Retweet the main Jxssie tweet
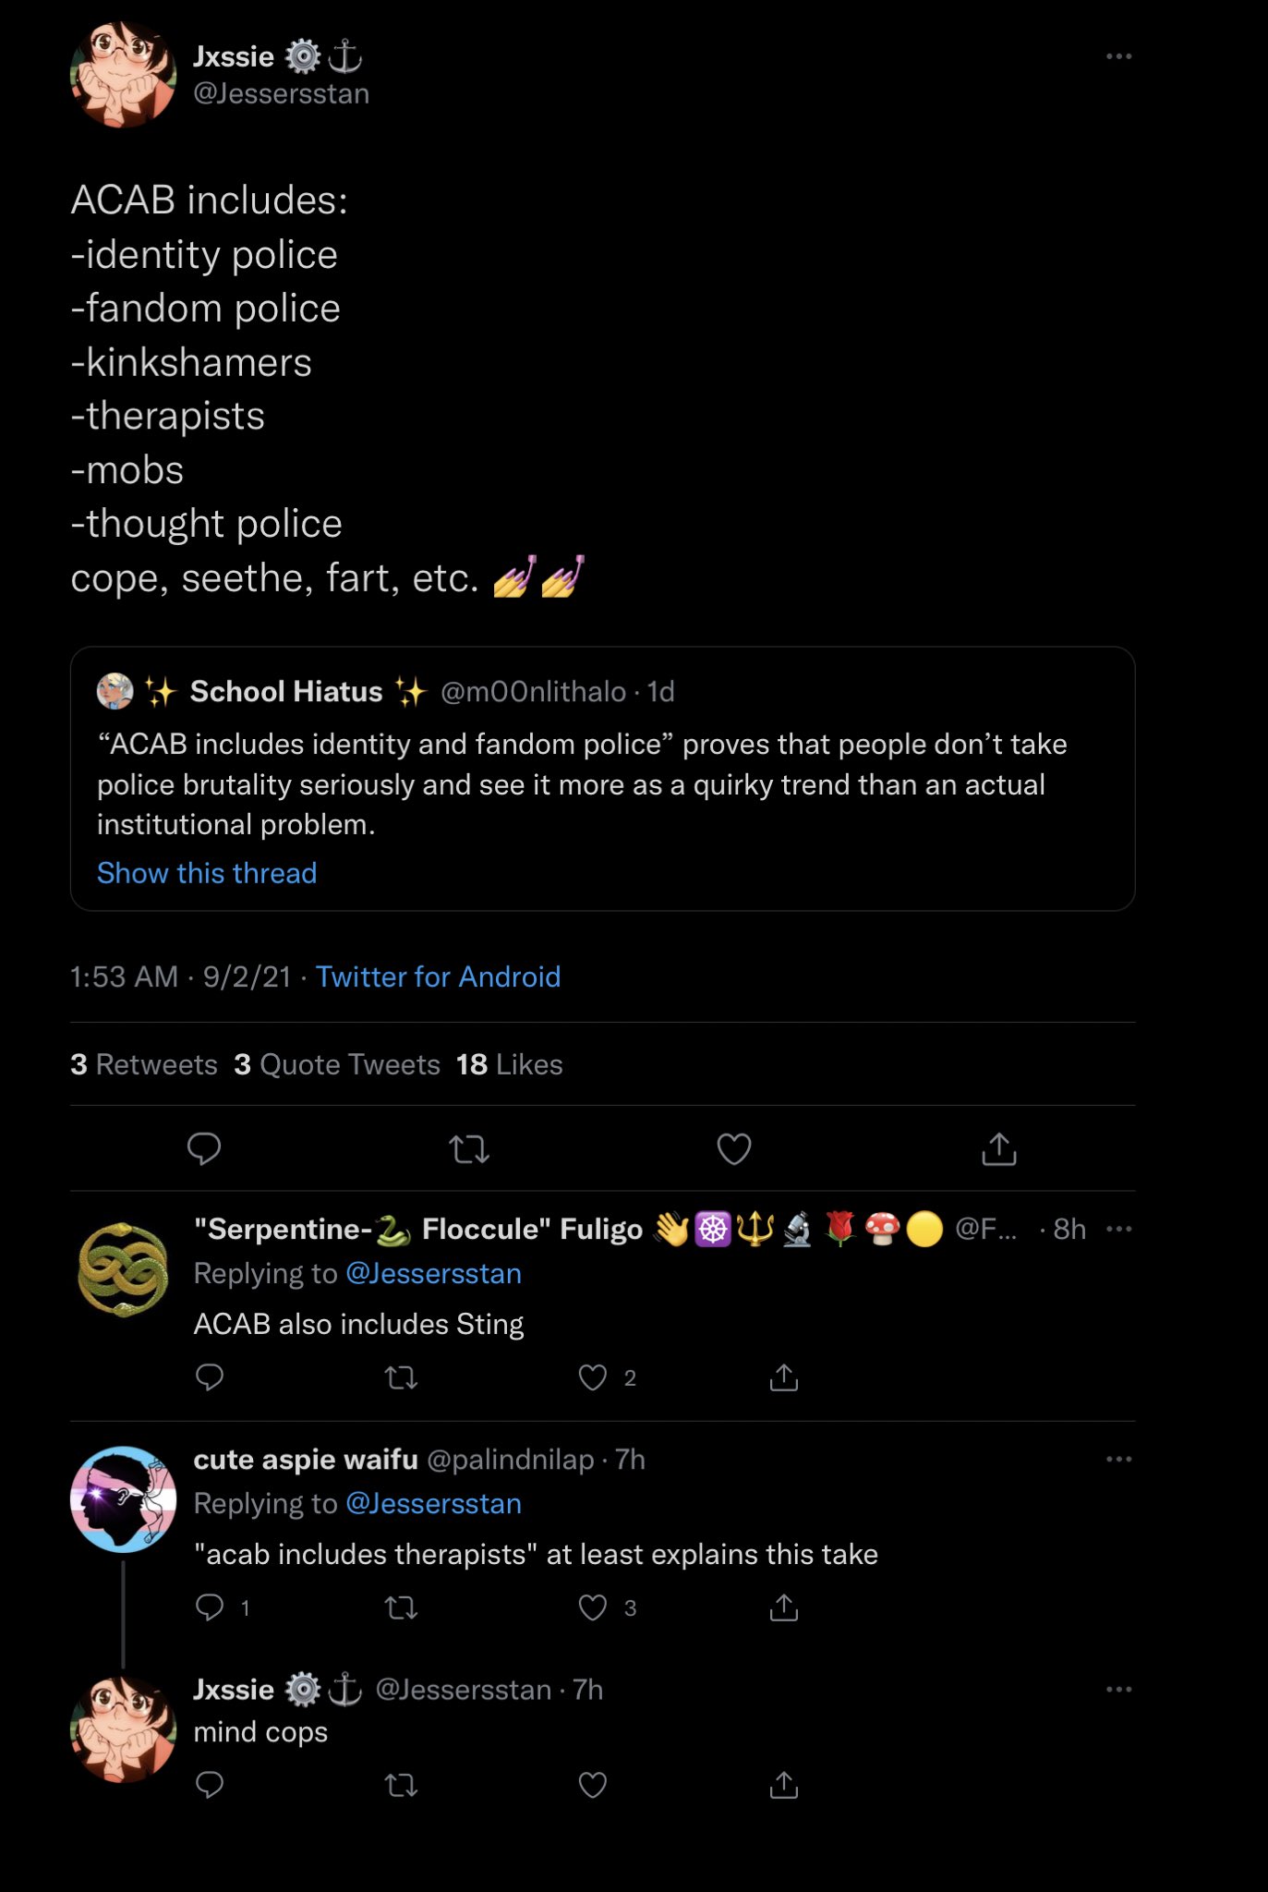Image resolution: width=1268 pixels, height=1892 pixels. click(468, 1149)
